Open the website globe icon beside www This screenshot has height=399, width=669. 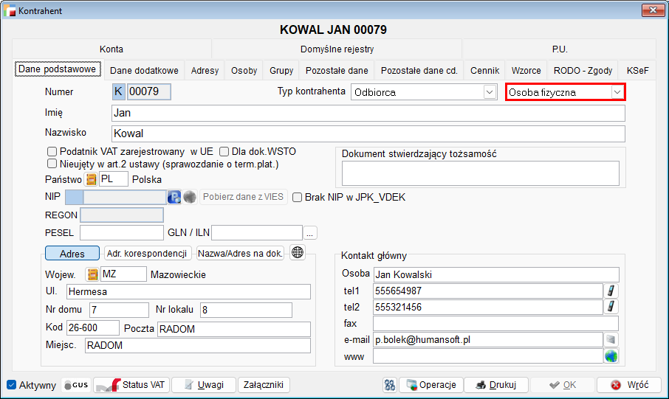click(611, 356)
